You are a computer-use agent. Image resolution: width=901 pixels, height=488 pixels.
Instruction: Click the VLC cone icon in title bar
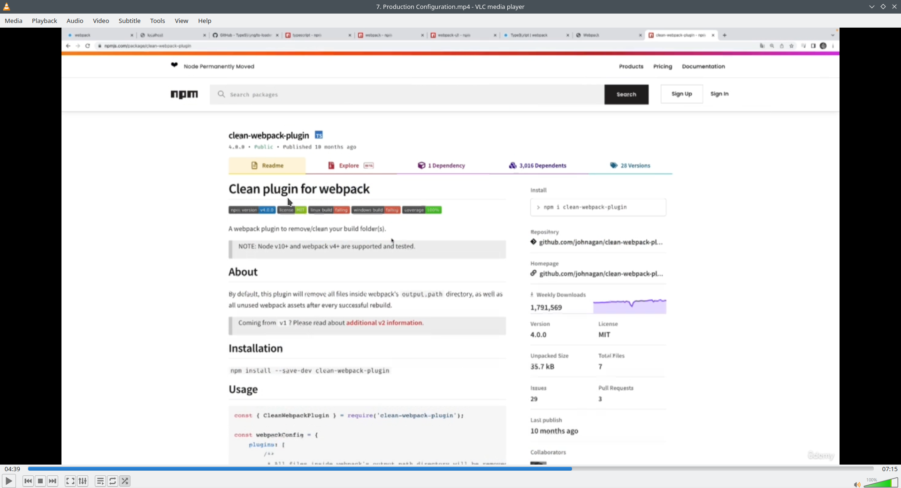point(7,7)
